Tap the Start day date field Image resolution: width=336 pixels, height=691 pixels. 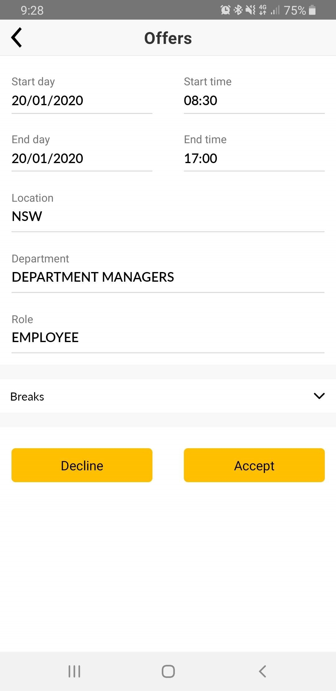click(82, 101)
